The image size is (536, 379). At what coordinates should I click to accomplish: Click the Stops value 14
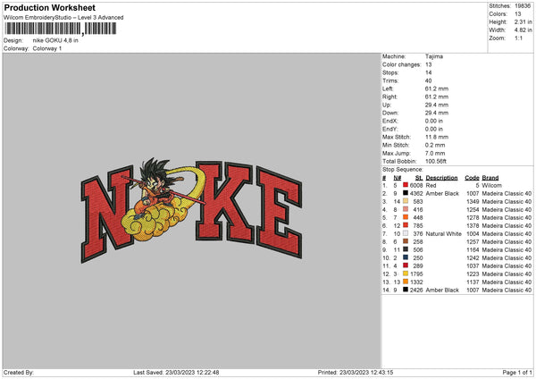428,72
